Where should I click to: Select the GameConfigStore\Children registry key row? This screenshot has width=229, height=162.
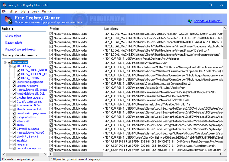pos(162,138)
